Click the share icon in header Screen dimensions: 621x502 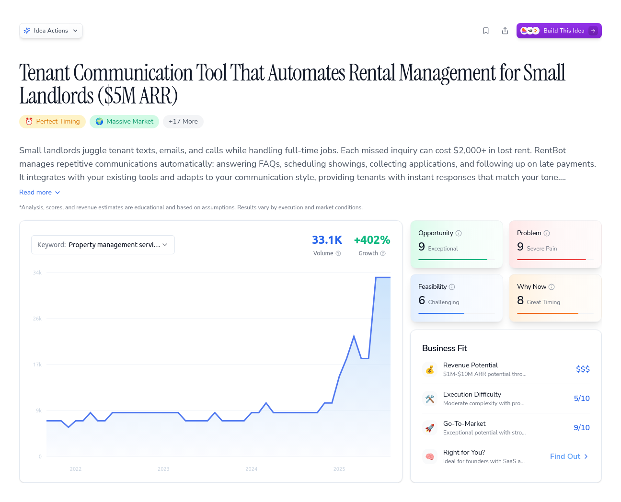pos(505,31)
